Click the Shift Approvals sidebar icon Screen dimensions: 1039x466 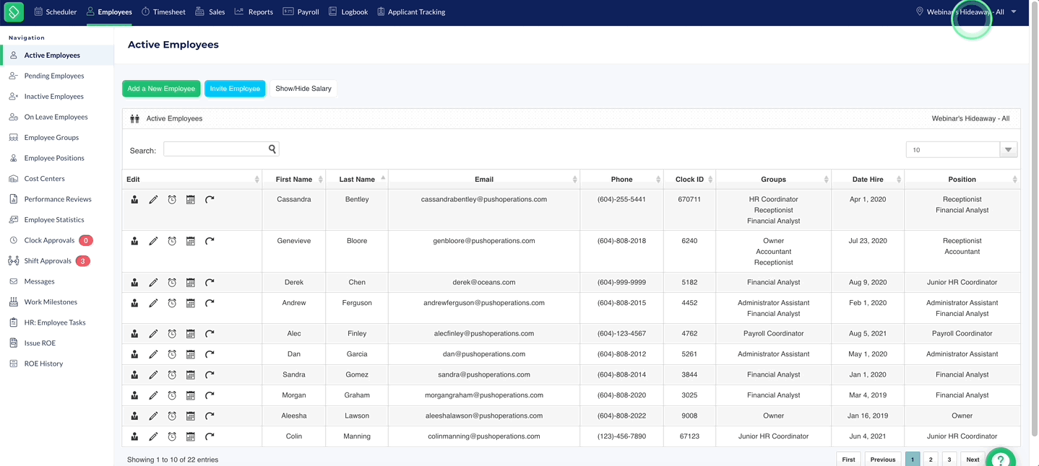13,260
